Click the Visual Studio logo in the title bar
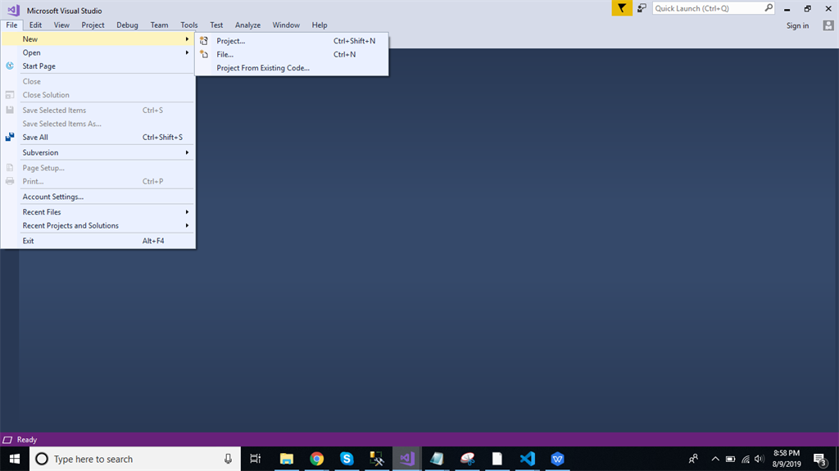Image resolution: width=839 pixels, height=471 pixels. click(13, 10)
